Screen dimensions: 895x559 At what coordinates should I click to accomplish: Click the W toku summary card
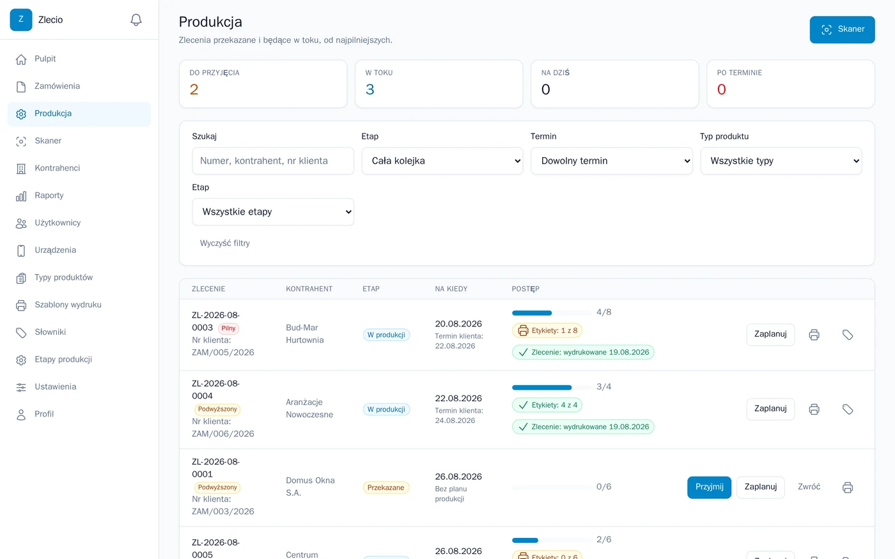[439, 84]
